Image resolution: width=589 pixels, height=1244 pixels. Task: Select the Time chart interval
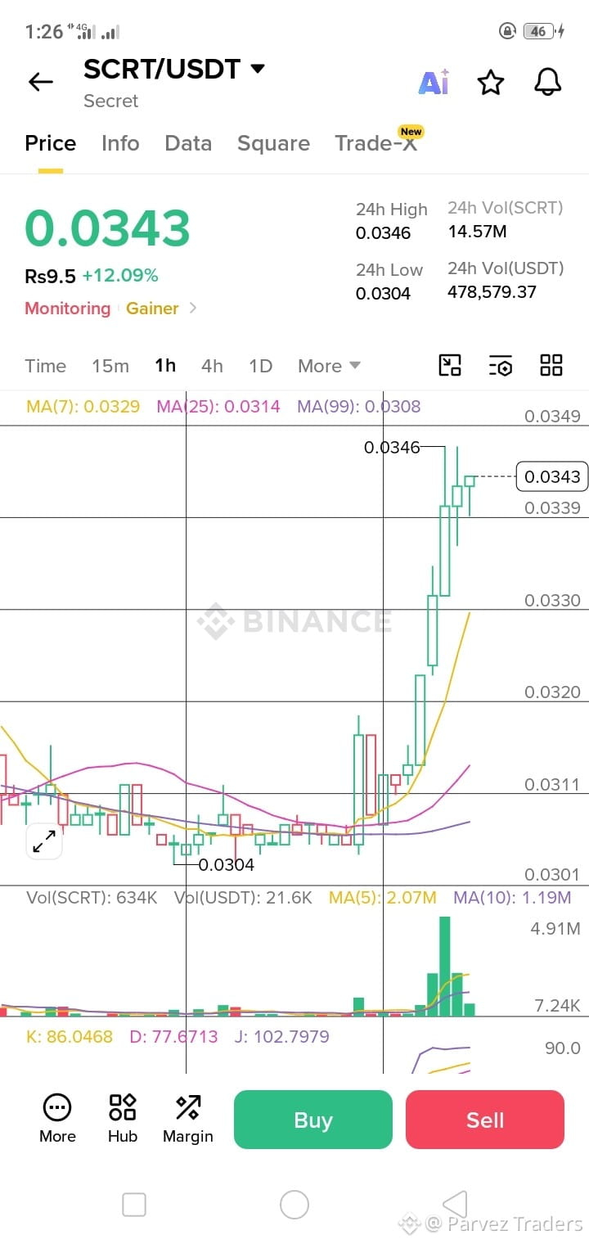click(x=45, y=366)
